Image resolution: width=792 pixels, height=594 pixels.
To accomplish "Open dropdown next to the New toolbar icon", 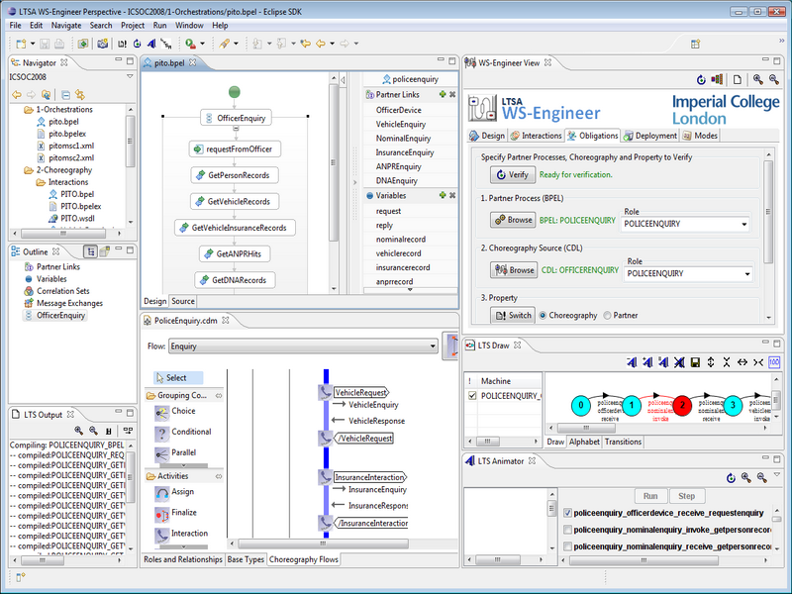I will coord(33,44).
